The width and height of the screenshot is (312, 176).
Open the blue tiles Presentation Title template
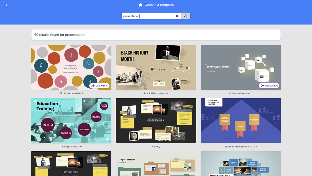coord(241,164)
